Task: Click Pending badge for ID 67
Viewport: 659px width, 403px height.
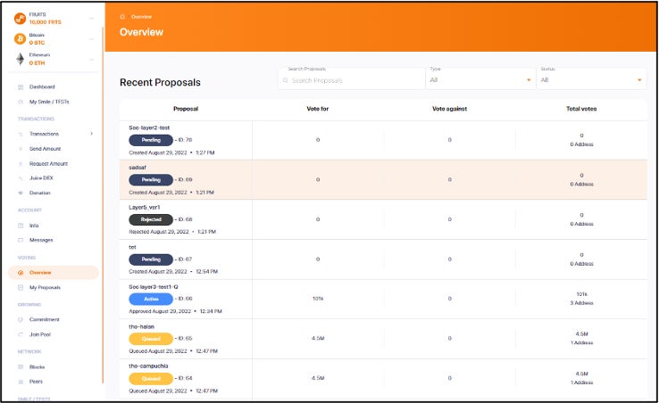Action: tap(151, 259)
